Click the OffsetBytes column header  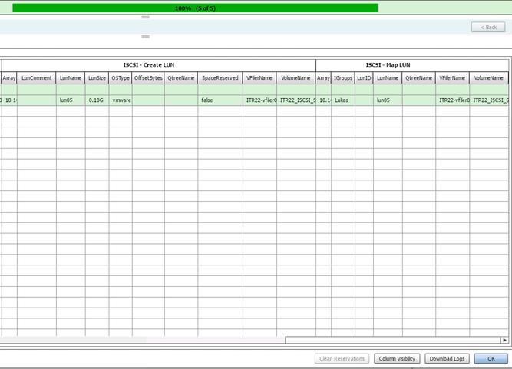point(148,78)
